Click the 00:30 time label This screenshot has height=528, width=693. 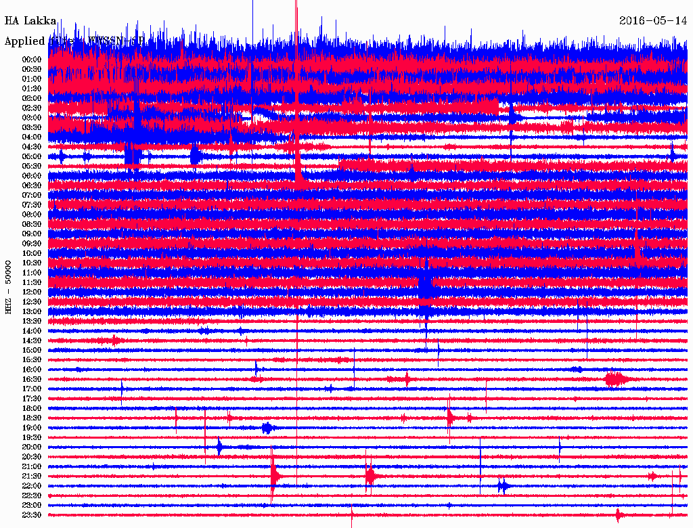point(32,70)
